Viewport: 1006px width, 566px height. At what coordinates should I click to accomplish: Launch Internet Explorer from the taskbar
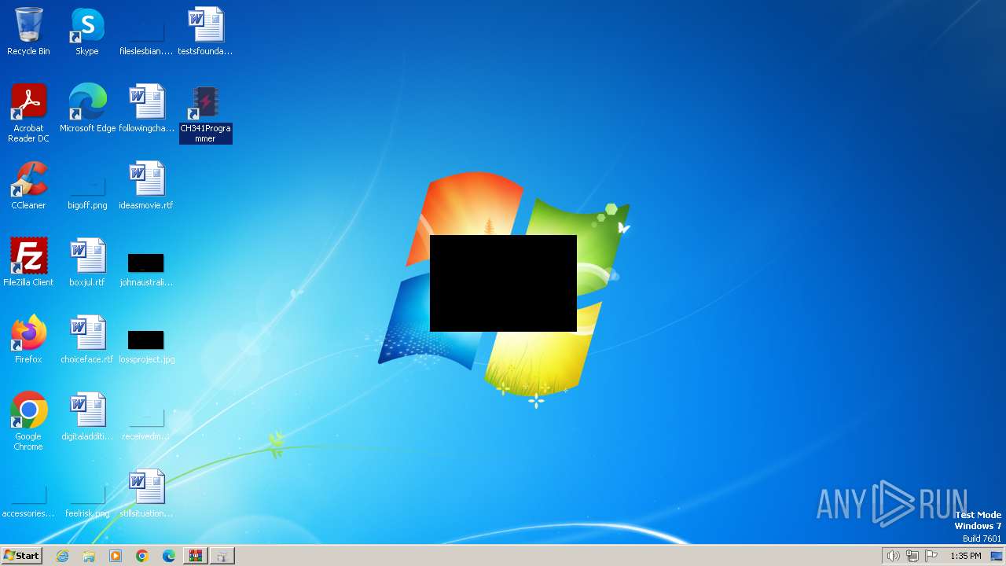coord(62,556)
